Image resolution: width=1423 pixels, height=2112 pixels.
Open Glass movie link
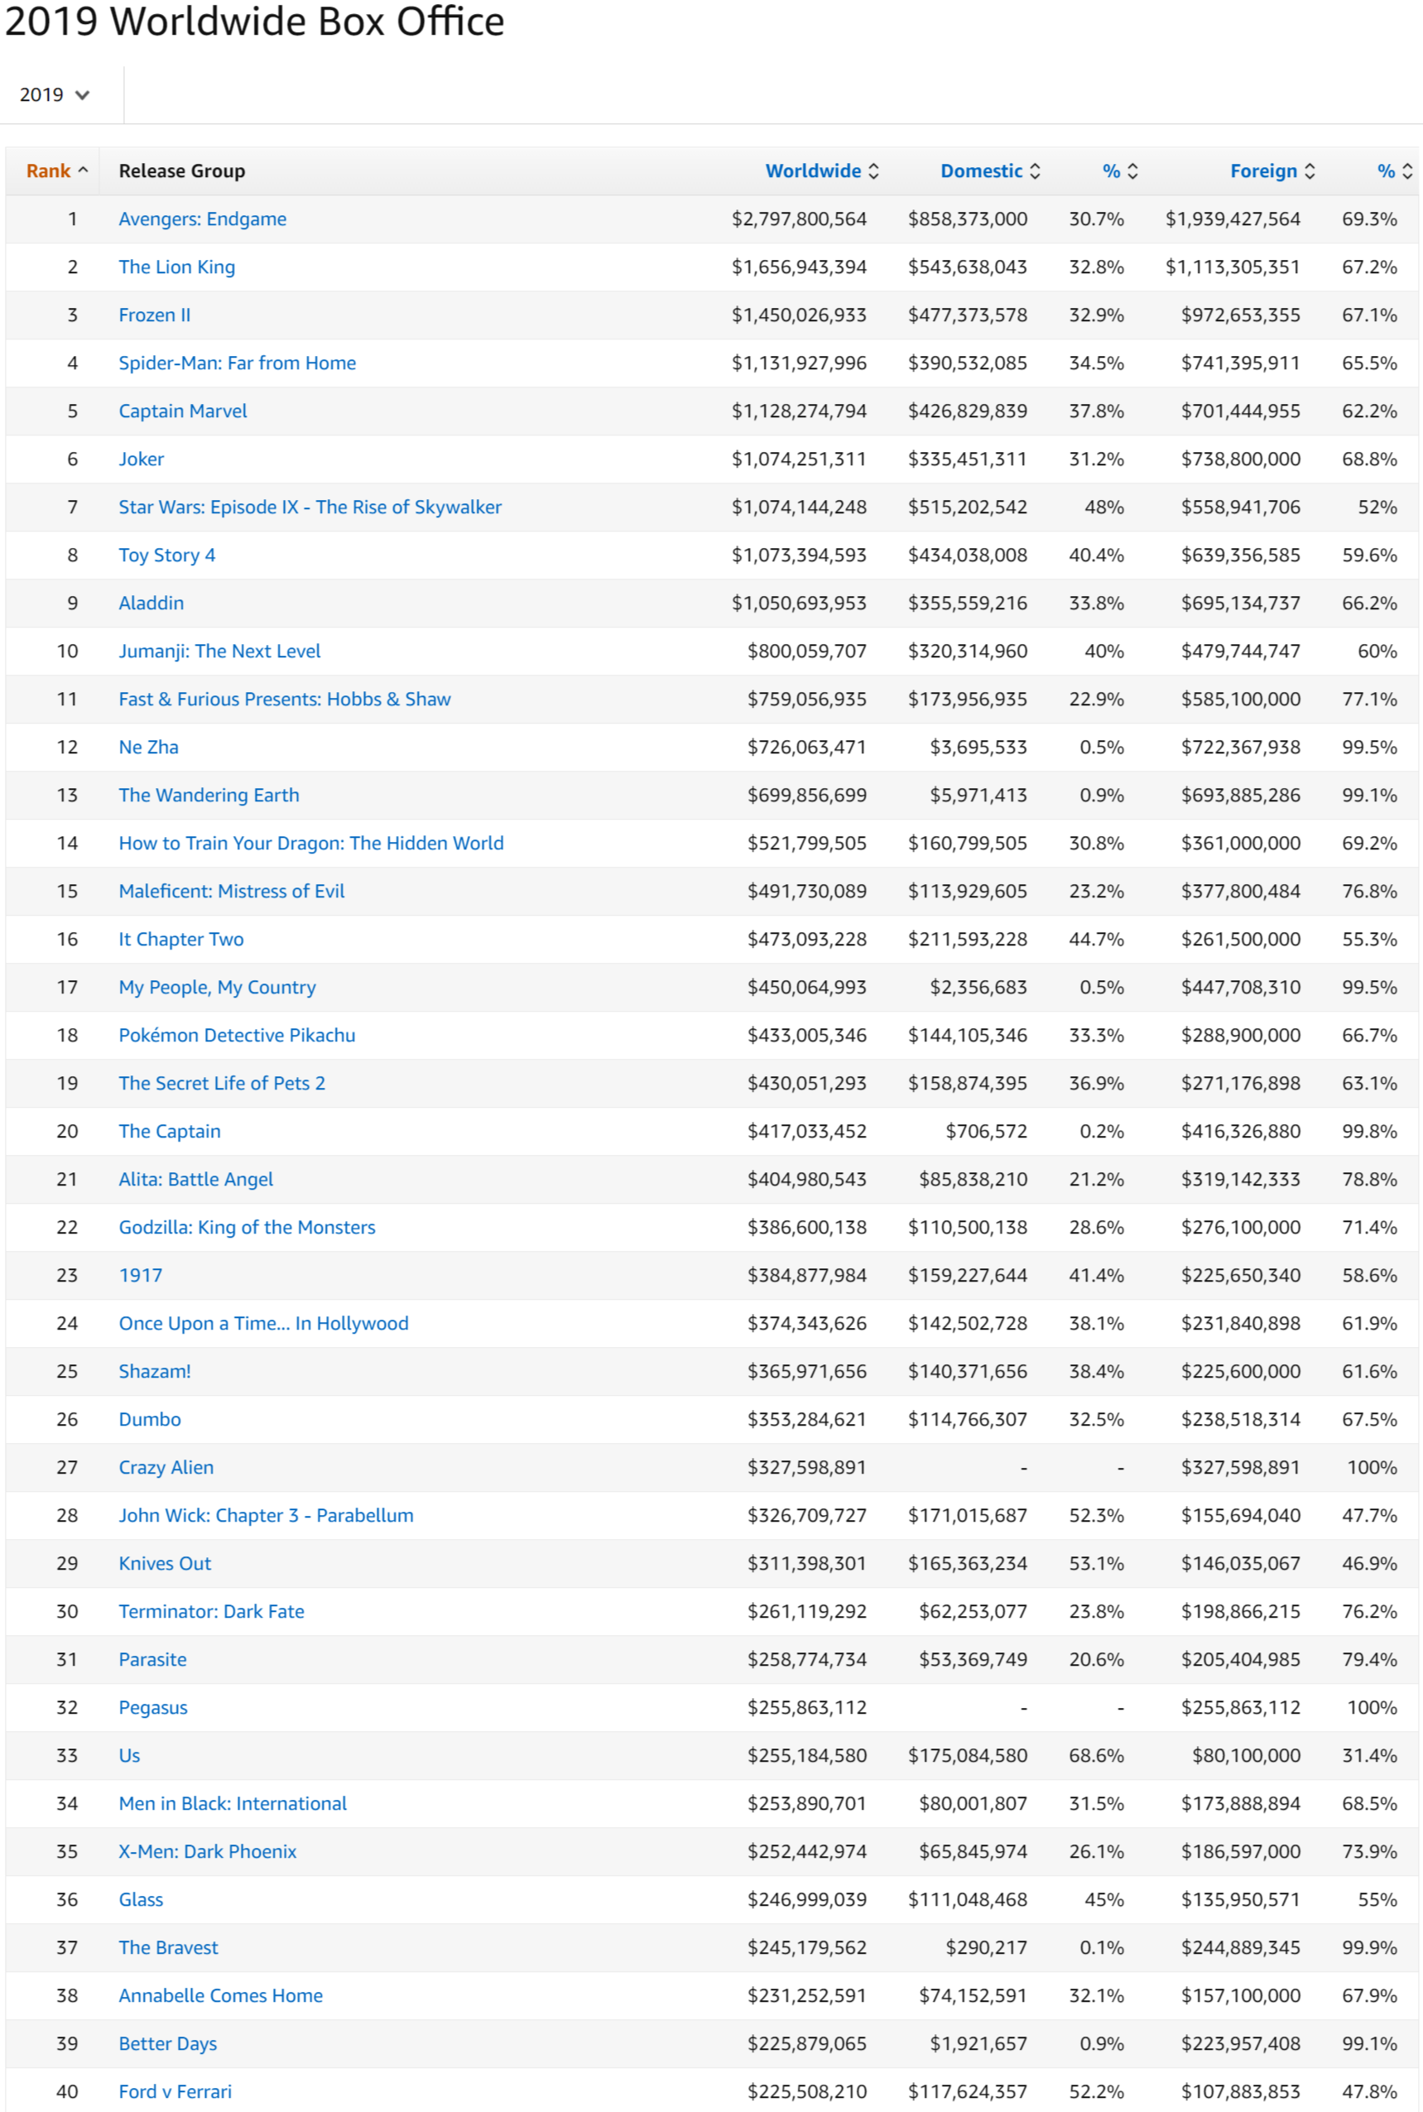tap(141, 1899)
